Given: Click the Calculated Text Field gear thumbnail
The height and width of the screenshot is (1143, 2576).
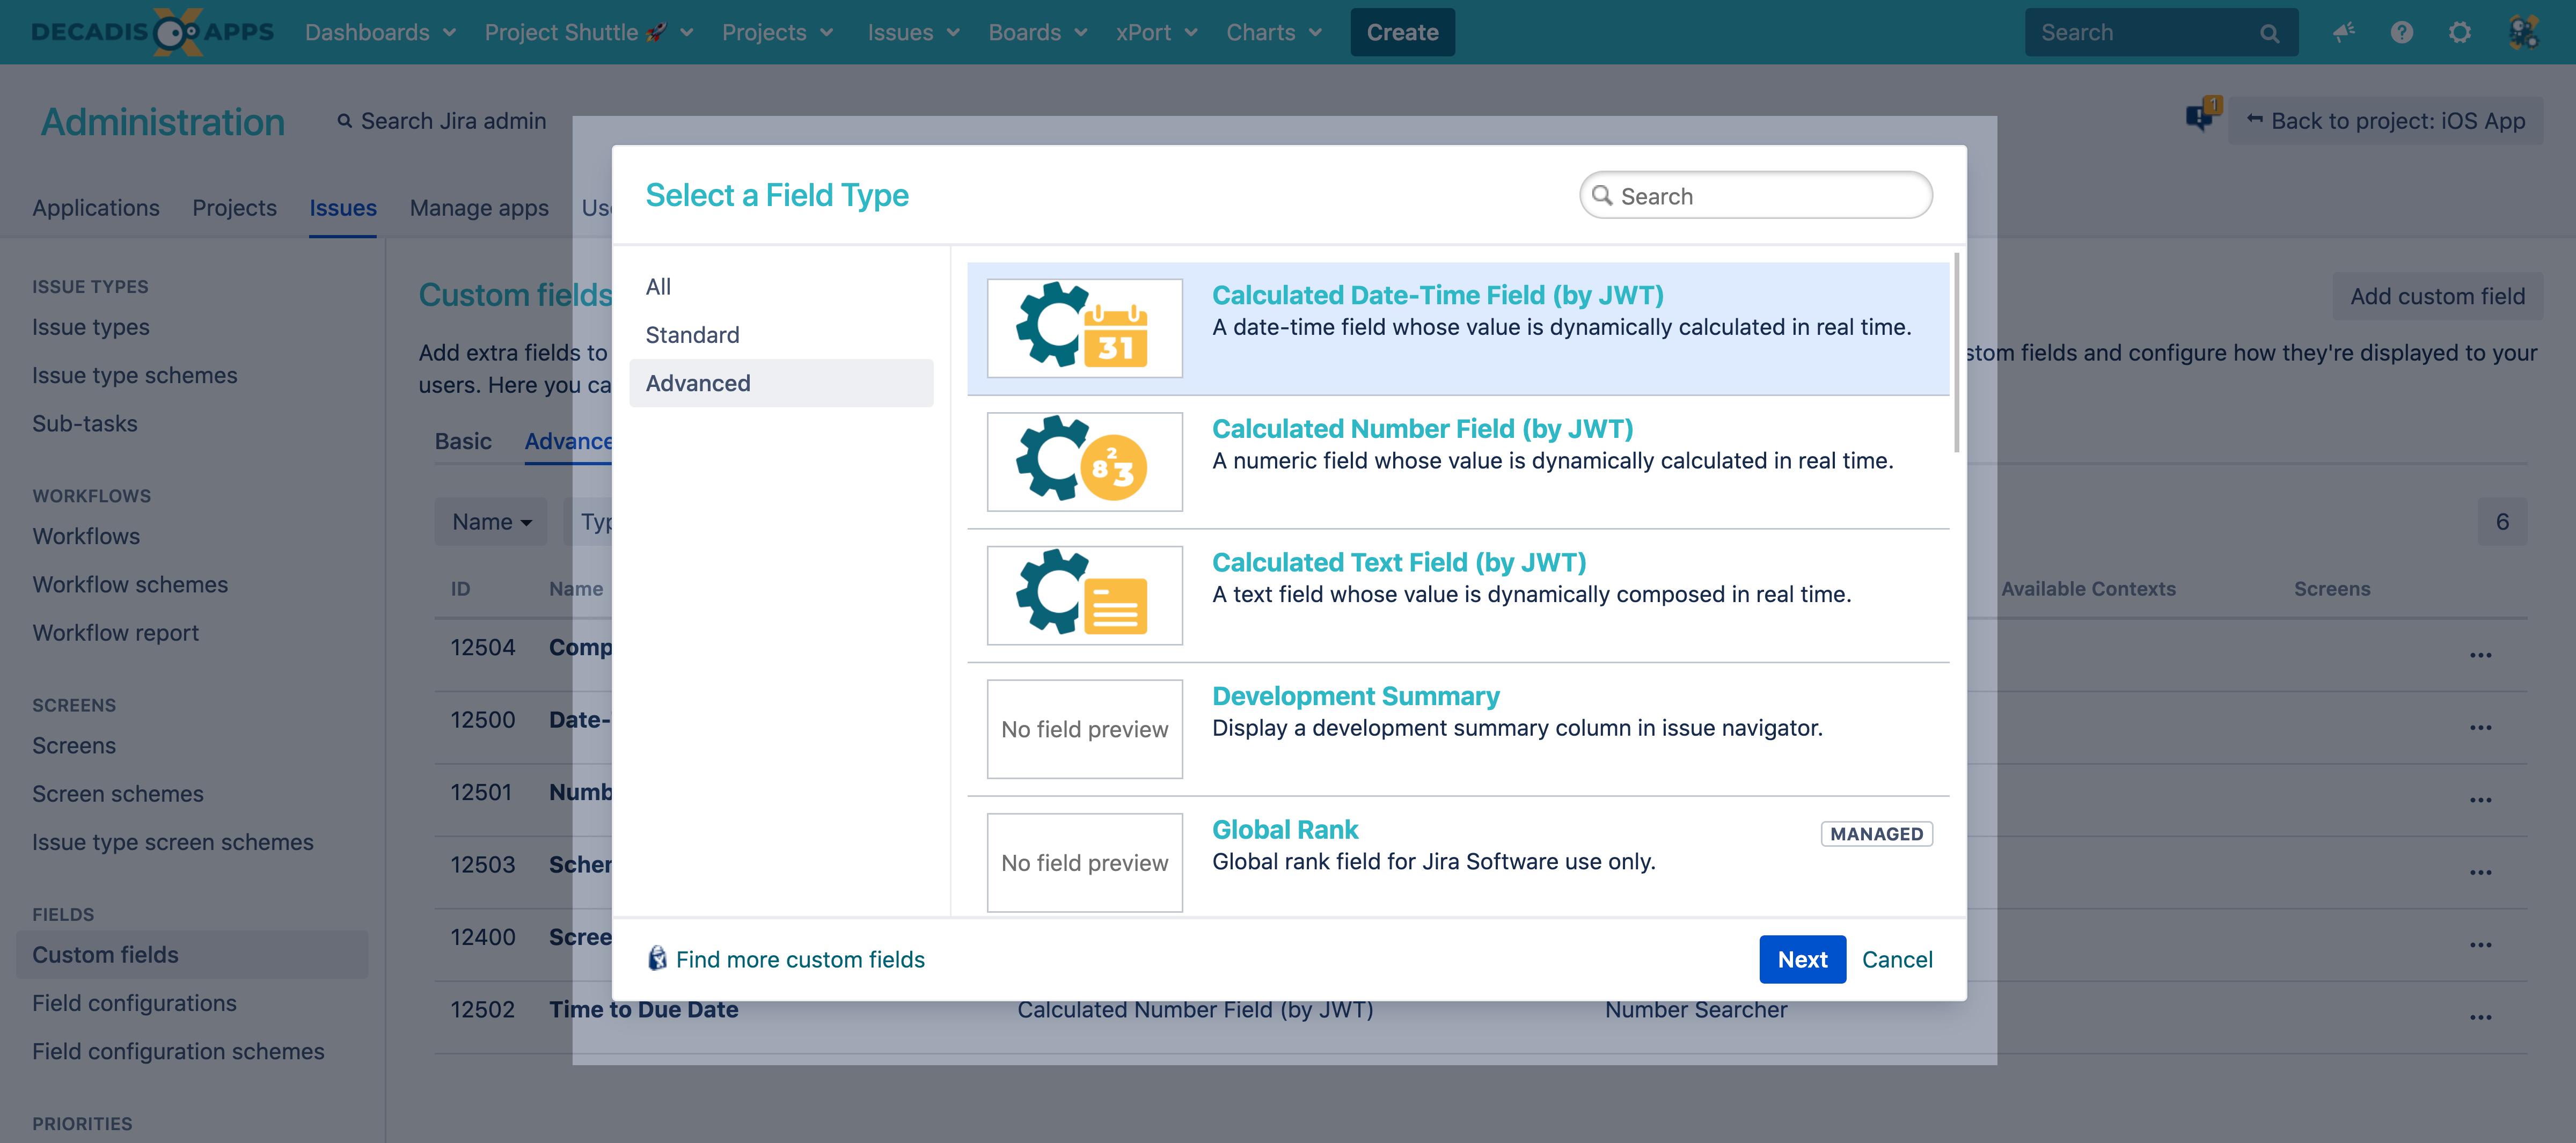Looking at the screenshot, I should pos(1084,595).
